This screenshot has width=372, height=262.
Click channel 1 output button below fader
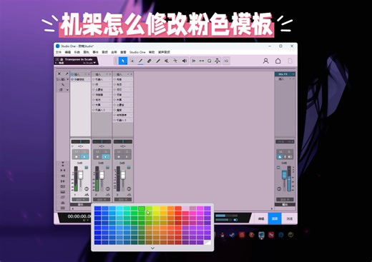click(80, 199)
